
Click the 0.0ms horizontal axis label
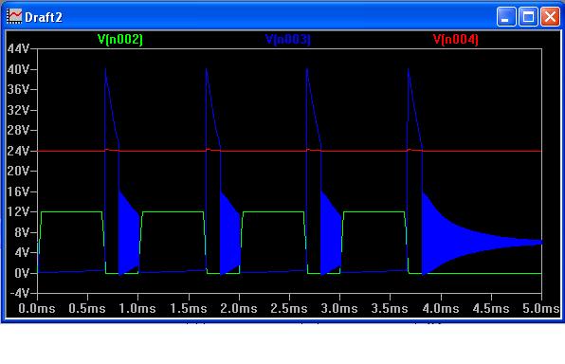[37, 308]
